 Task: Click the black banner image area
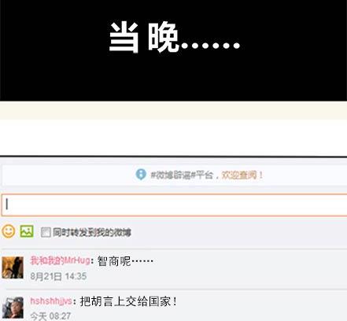click(173, 50)
